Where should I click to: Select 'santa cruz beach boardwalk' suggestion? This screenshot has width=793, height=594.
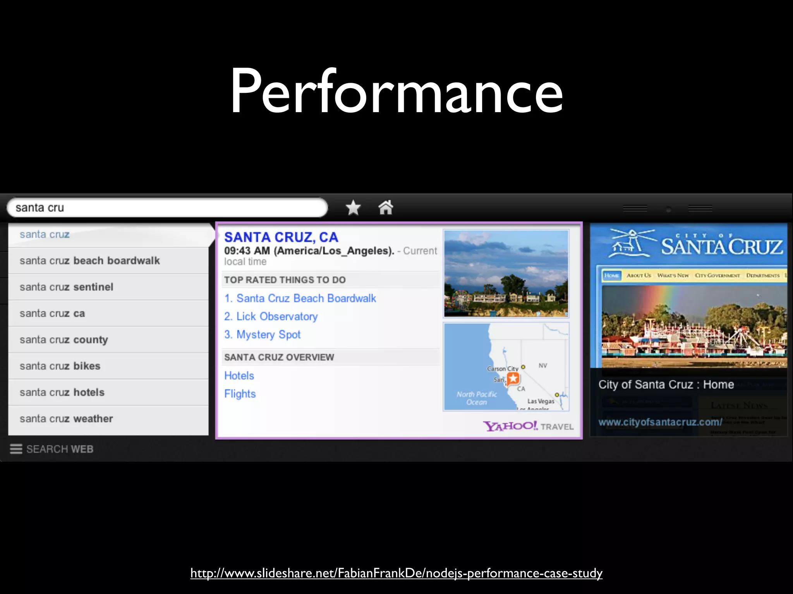pyautogui.click(x=108, y=261)
